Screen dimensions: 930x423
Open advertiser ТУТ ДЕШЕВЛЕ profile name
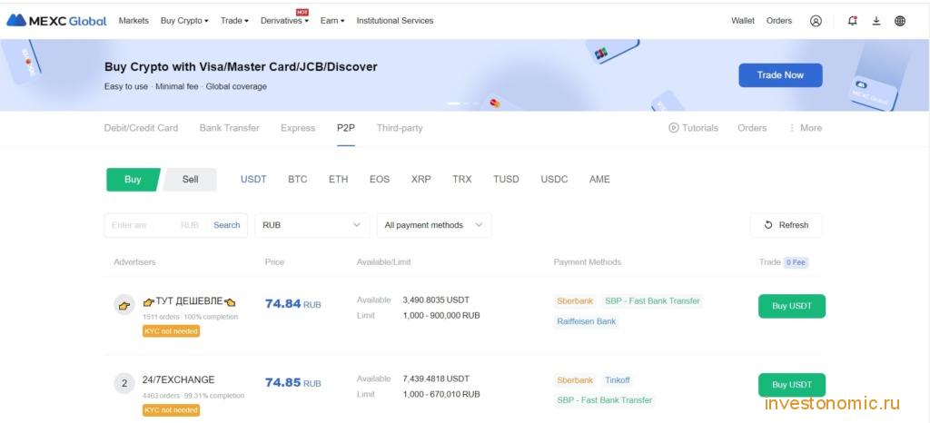[189, 301]
